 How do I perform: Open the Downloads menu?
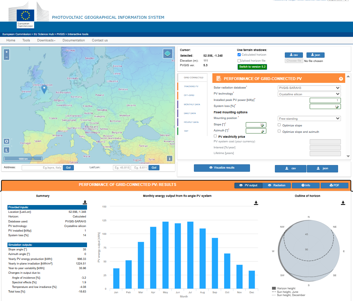[x=46, y=40]
